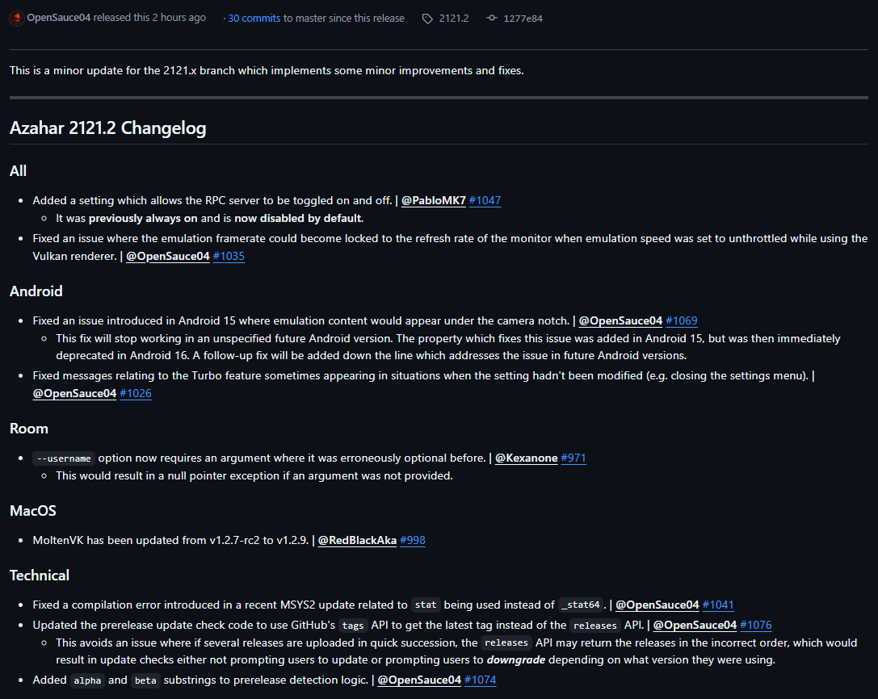Screen dimensions: 878x699
Task: Open the OpenSauce04 release author link
Action: coord(59,17)
